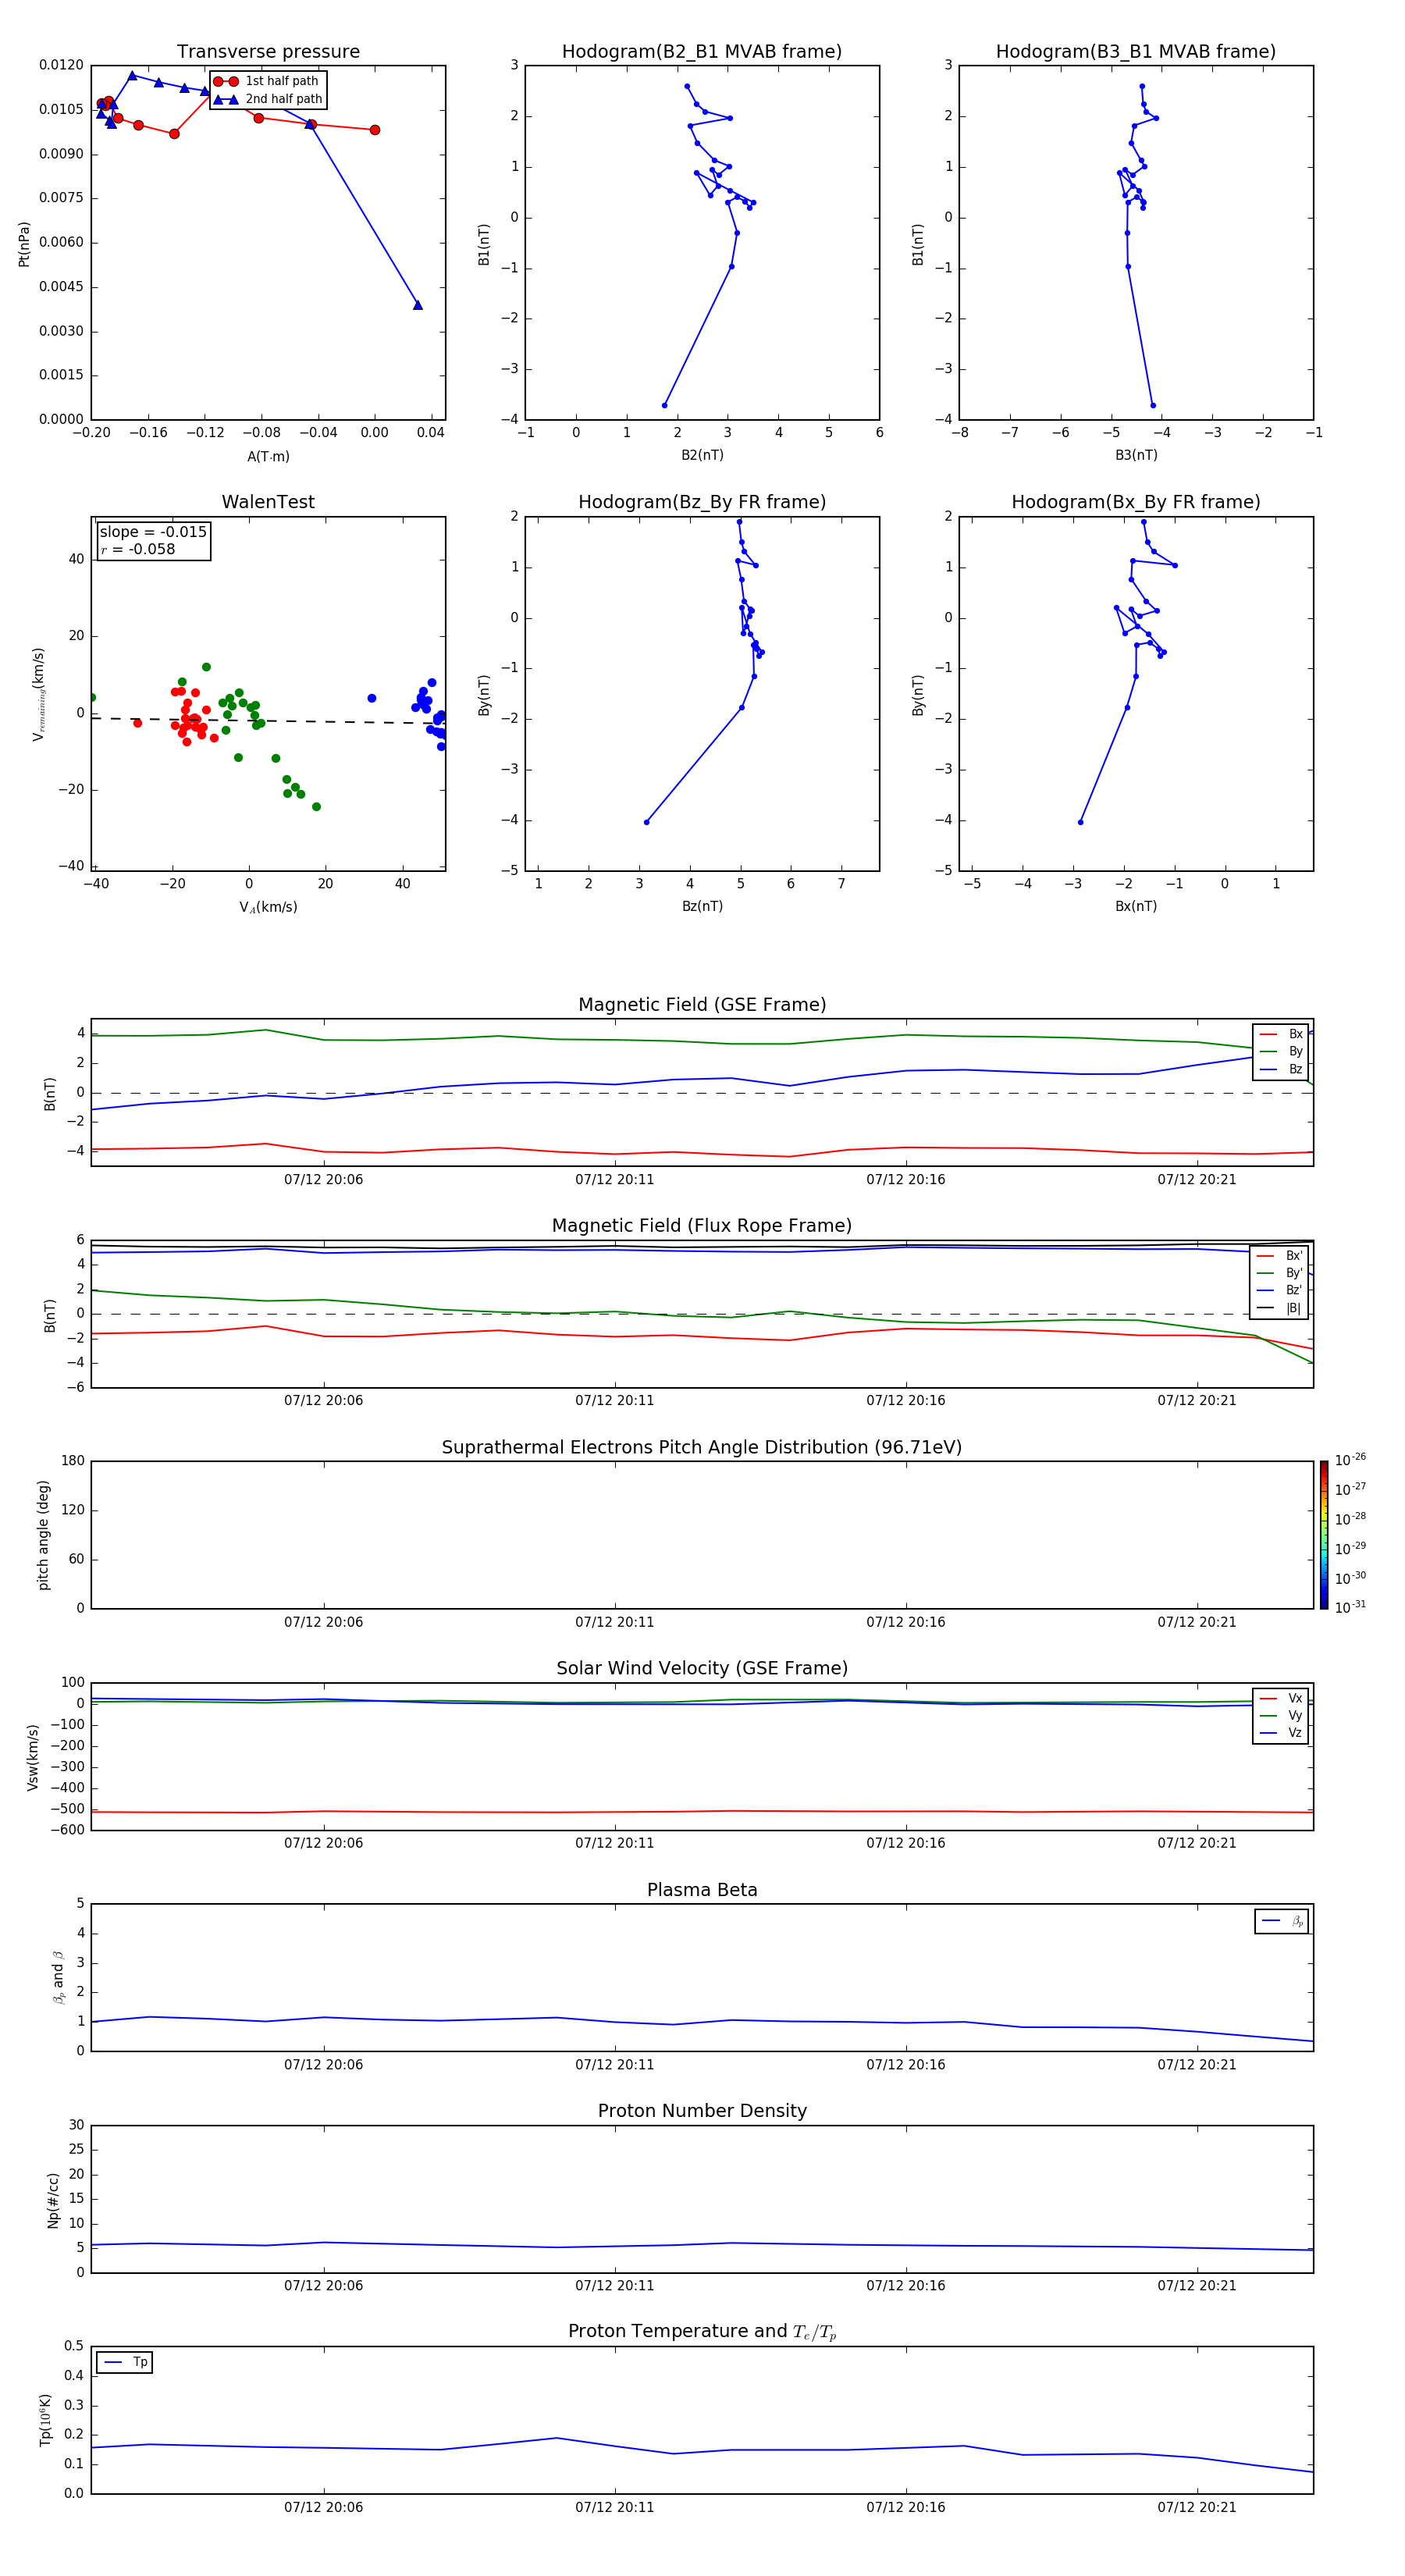Click the beta_p legend entry
Image resolution: width=1405 pixels, height=2576 pixels.
click(x=1282, y=1921)
